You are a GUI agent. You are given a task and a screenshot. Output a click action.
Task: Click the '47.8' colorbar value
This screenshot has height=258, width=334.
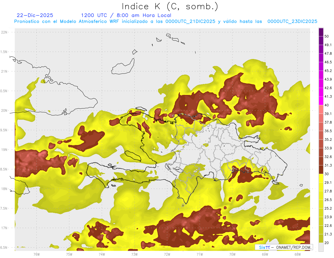(328, 53)
